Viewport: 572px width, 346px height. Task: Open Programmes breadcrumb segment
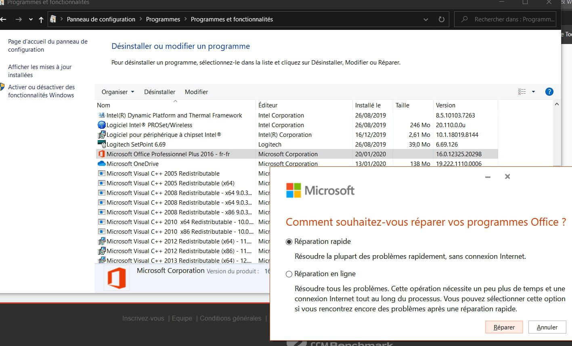click(163, 19)
